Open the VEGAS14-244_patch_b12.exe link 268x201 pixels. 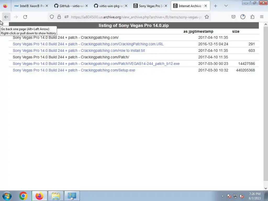(96, 64)
